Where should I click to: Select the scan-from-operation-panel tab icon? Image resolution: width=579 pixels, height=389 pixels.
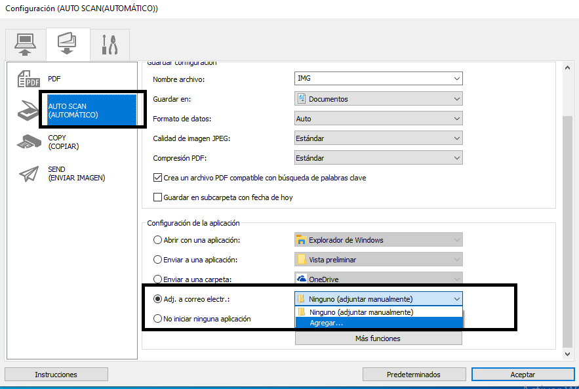[x=68, y=44]
